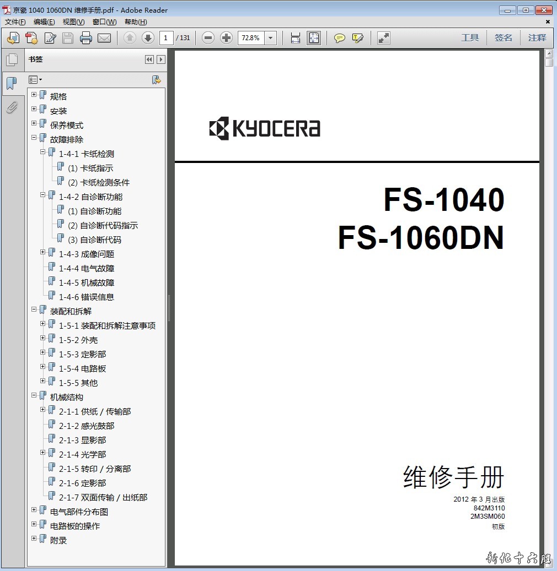Open the 帮助(H) menu

[136, 22]
